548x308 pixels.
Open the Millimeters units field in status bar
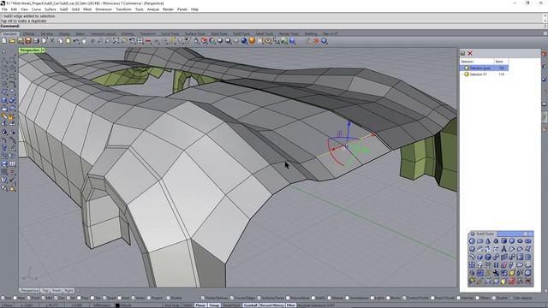coord(102,305)
